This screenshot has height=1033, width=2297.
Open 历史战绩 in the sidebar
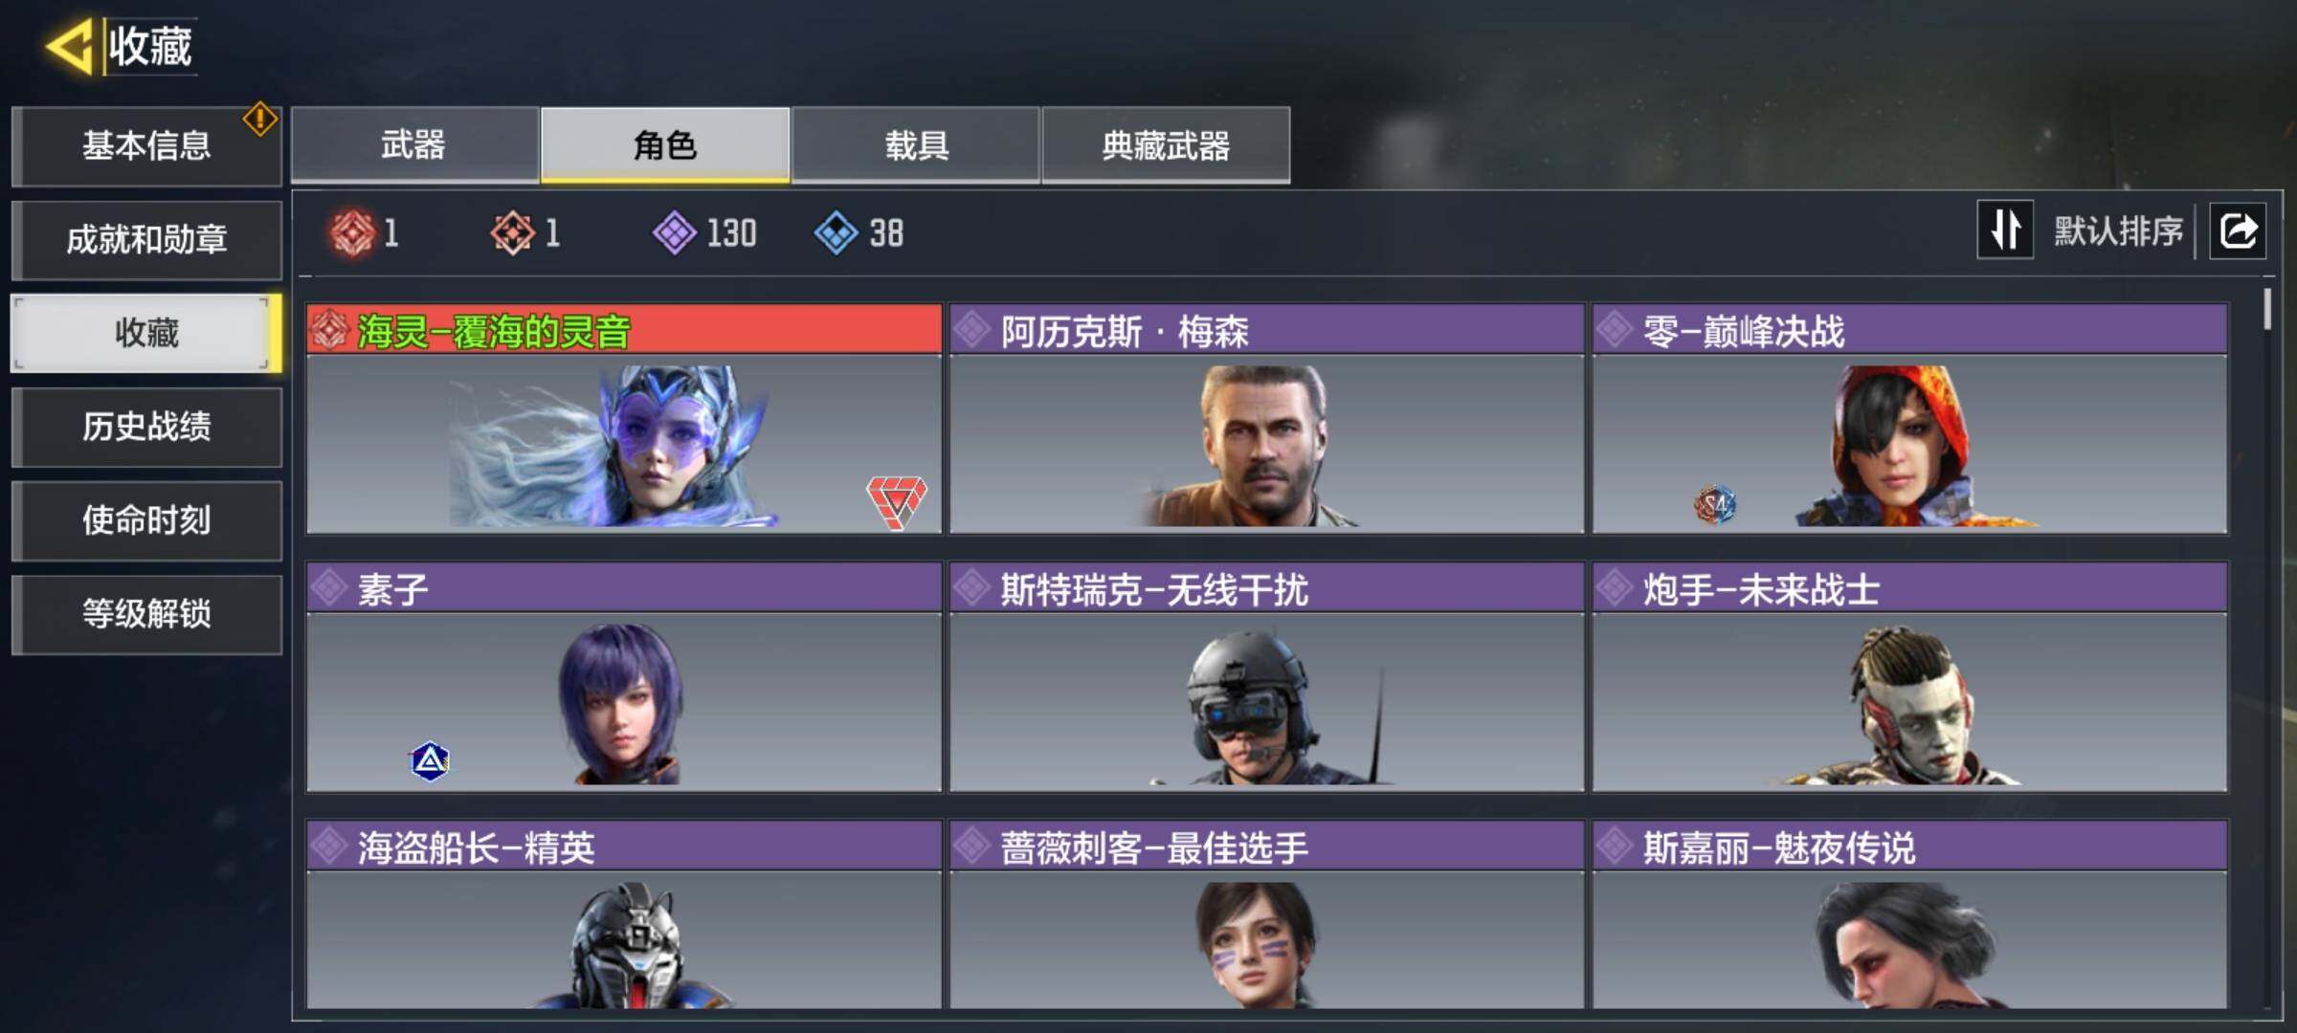[146, 427]
